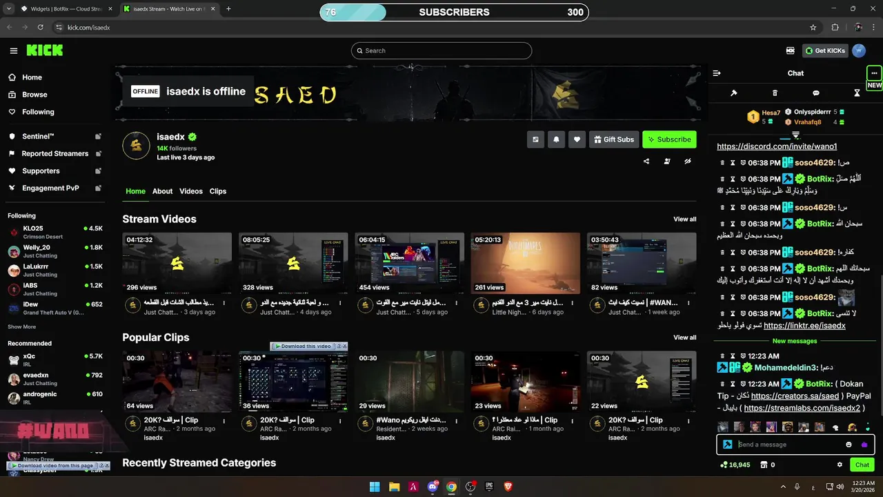This screenshot has width=883, height=497.
Task: Open Windows Start menu
Action: (375, 487)
